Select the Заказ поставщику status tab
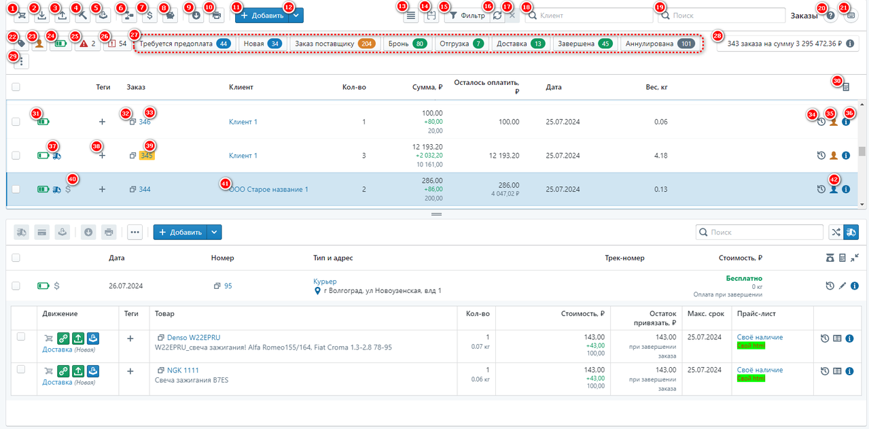This screenshot has width=869, height=429. (x=335, y=44)
